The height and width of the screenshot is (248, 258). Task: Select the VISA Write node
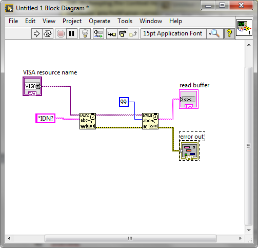click(x=88, y=121)
